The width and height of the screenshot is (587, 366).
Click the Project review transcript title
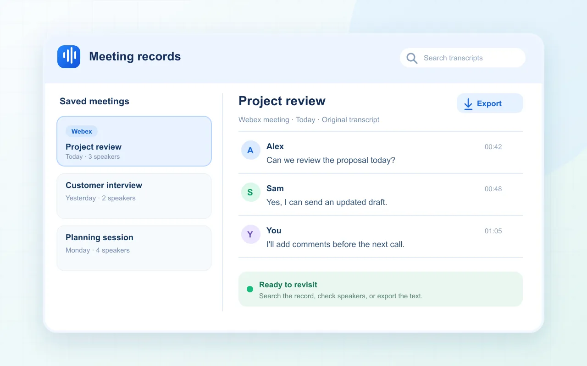click(282, 101)
